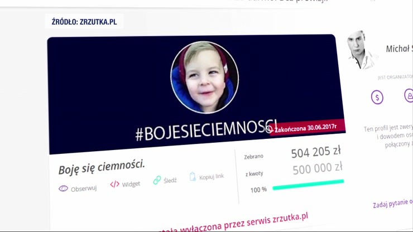Open the Obserwuj link text
This screenshot has width=413, height=232.
(x=84, y=188)
